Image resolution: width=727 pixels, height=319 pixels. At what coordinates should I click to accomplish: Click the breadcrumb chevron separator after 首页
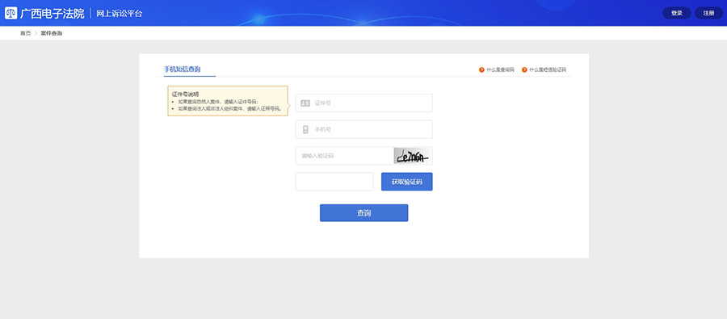point(36,33)
